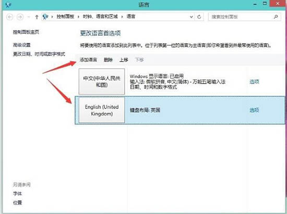Click the window icon in title bar
Image resolution: width=287 pixels, height=214 pixels.
pos(8,4)
